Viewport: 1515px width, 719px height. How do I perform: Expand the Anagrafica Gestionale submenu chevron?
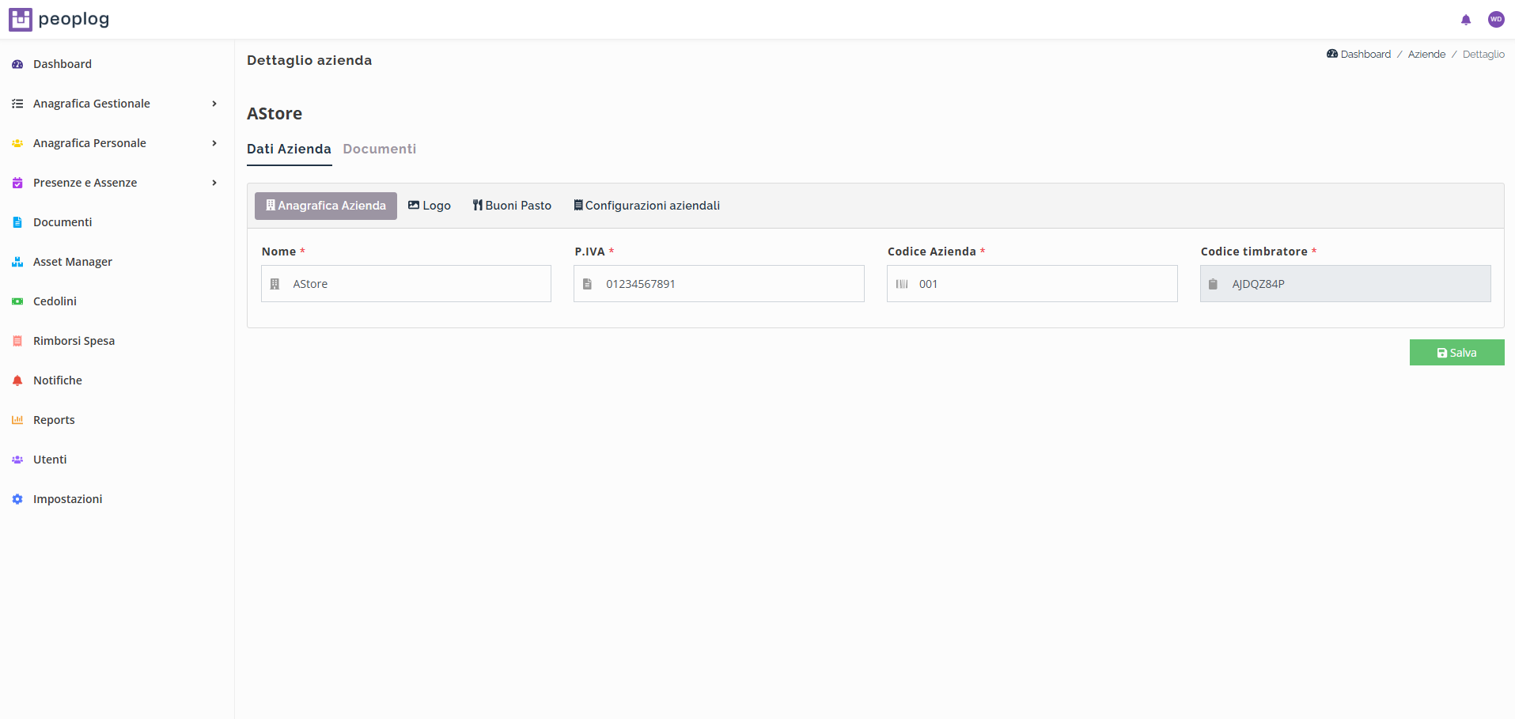[214, 104]
